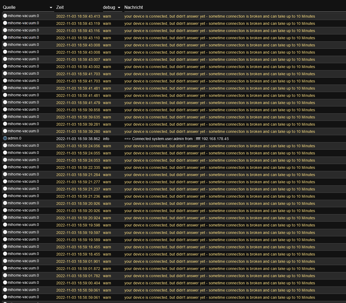Image resolution: width=346 pixels, height=303 pixels.
Task: Click mihome-vacuum icon in the 18:59:24.053 row
Action: (5, 160)
